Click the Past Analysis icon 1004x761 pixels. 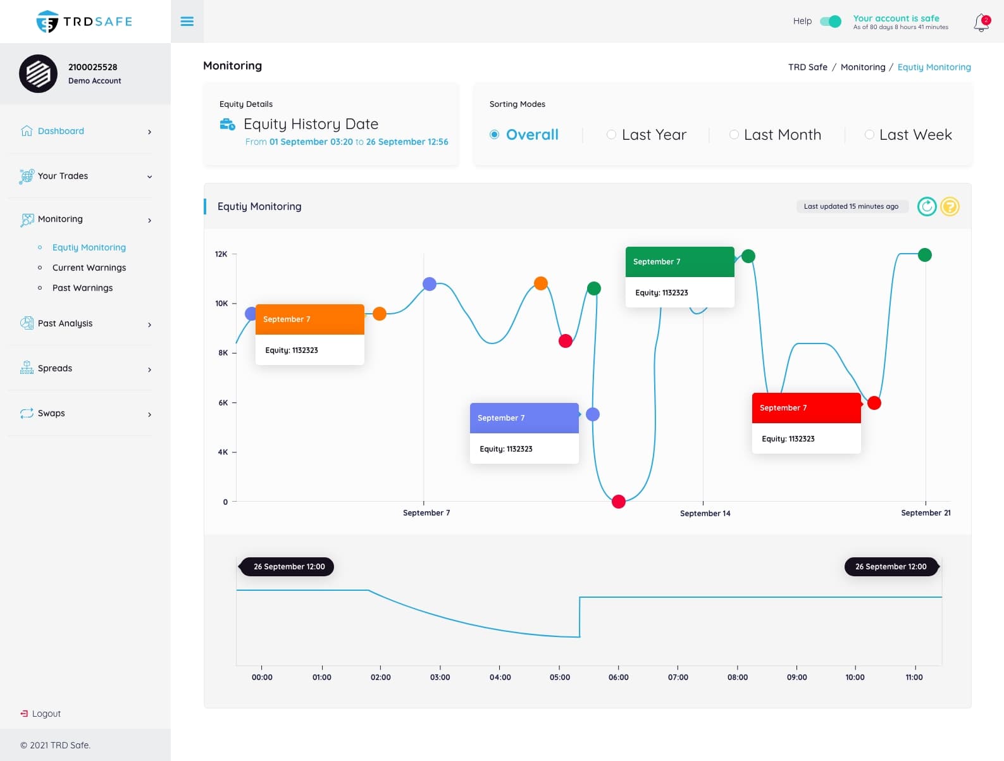(x=27, y=323)
